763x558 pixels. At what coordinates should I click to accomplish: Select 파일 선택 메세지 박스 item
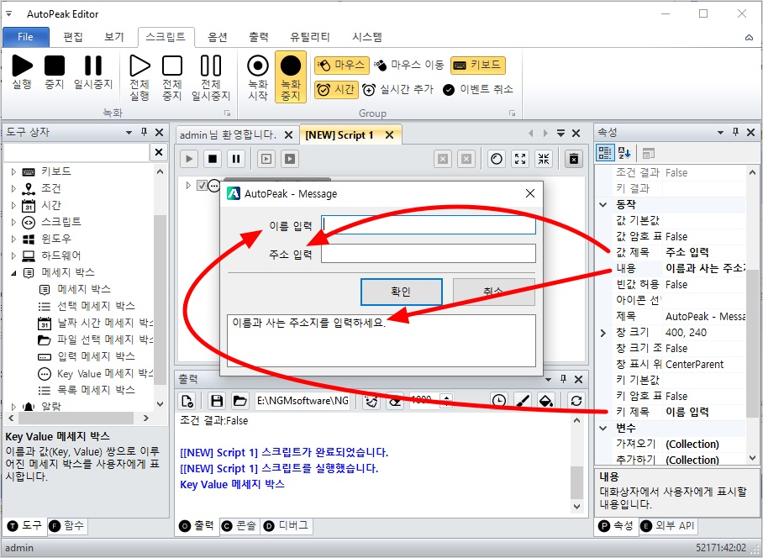point(96,340)
